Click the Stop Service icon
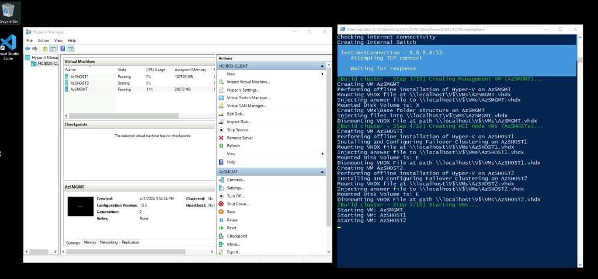This screenshot has width=598, height=279. 221,130
